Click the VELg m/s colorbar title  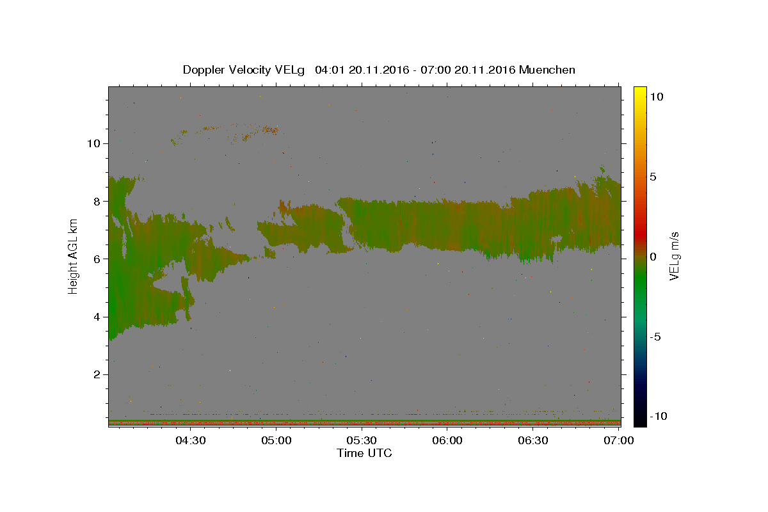click(x=674, y=255)
